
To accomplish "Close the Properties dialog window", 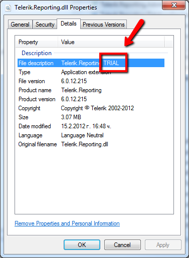I will 174,5.
